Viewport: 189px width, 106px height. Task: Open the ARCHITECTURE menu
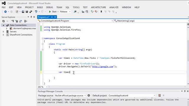point(98,7)
